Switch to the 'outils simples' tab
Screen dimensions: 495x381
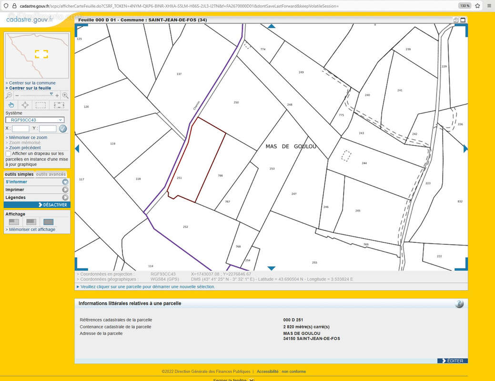pyautogui.click(x=19, y=174)
